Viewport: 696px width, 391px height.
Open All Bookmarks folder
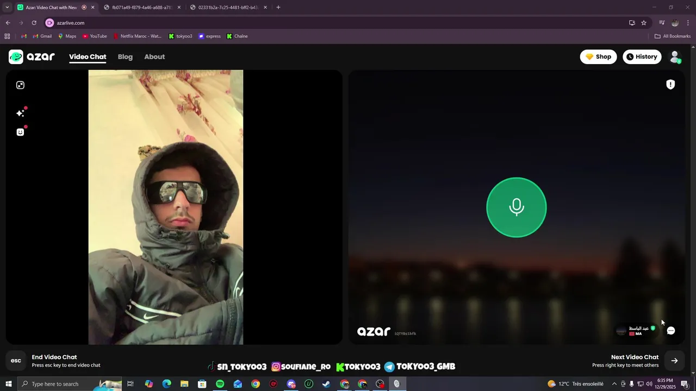(673, 36)
